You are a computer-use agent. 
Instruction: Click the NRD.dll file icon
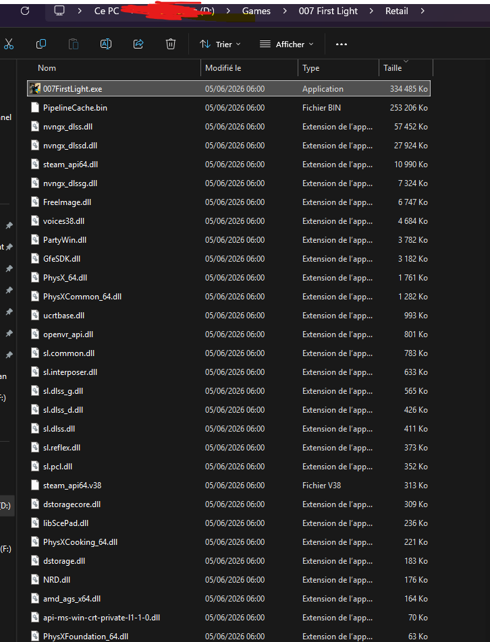point(35,579)
